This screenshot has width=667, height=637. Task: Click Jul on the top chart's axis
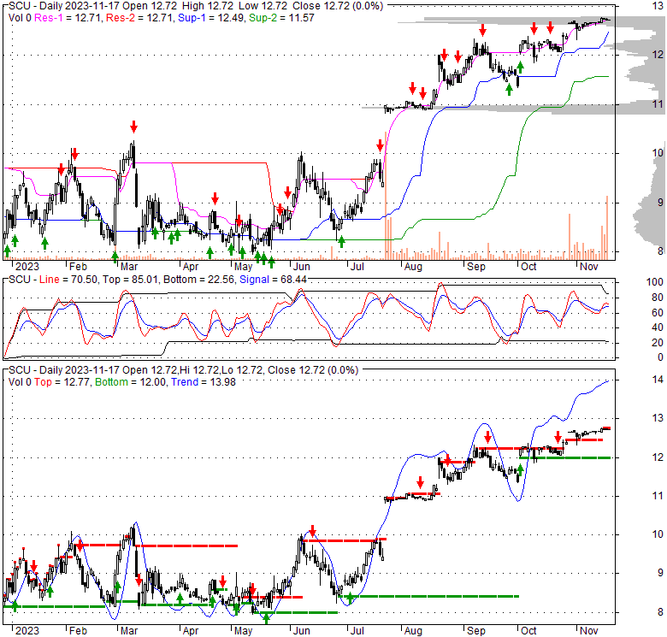click(x=357, y=267)
